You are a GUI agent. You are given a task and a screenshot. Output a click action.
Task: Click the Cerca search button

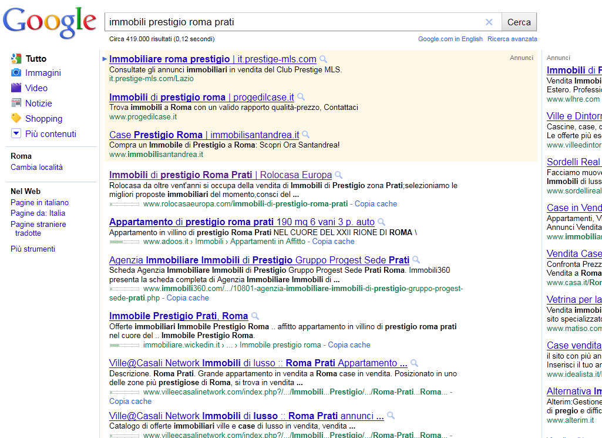[x=519, y=22]
